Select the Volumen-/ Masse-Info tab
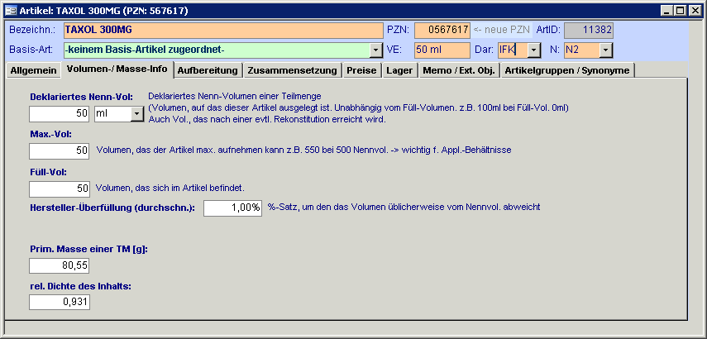This screenshot has height=339, width=707. click(x=117, y=69)
